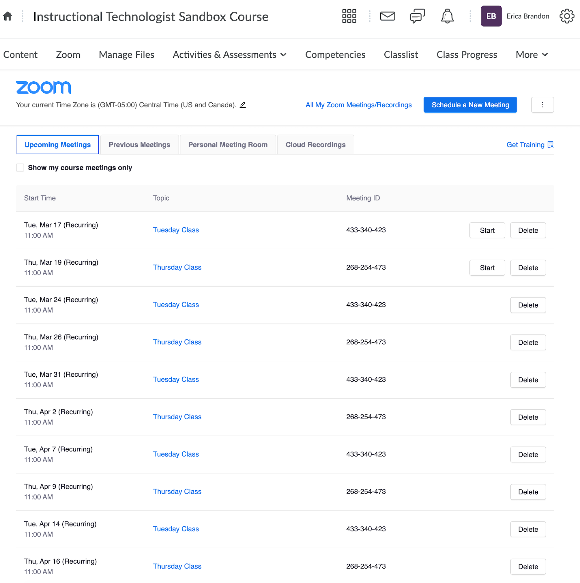Expand Activities & Assessments dropdown
580x583 pixels.
click(x=229, y=55)
